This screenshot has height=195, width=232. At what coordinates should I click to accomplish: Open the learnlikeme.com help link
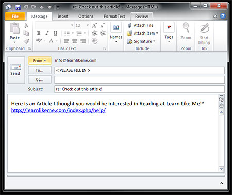pos(58,110)
